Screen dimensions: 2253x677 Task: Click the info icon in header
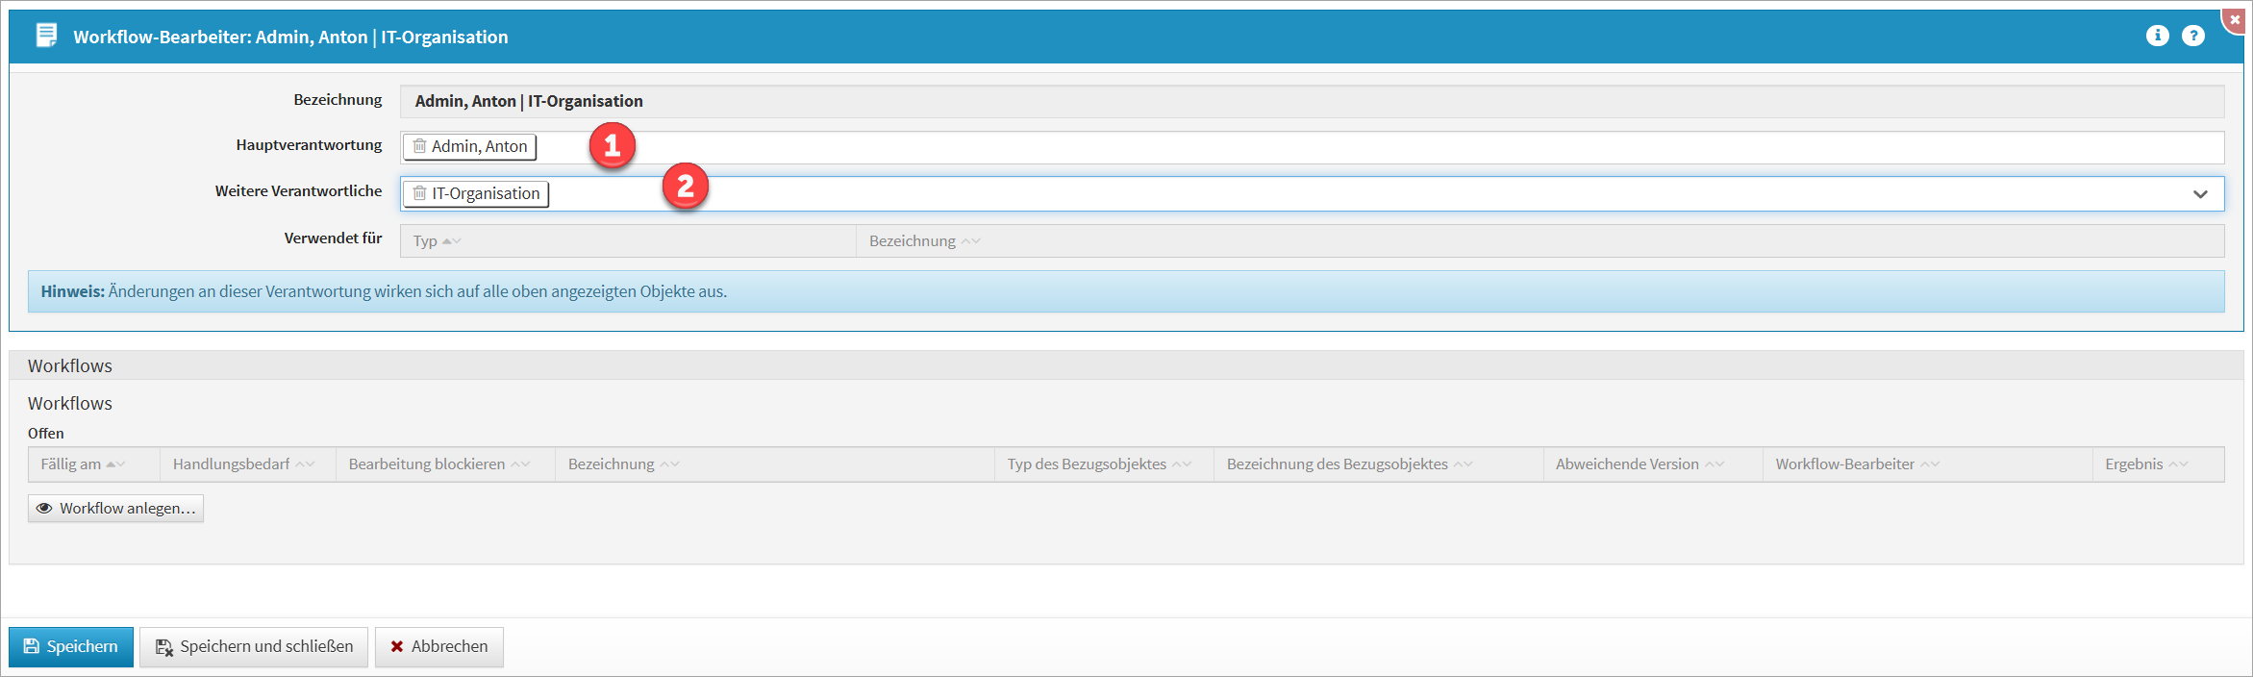(x=2157, y=36)
